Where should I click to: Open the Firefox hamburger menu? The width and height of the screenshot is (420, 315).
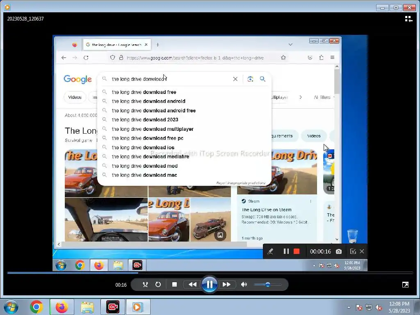332,57
